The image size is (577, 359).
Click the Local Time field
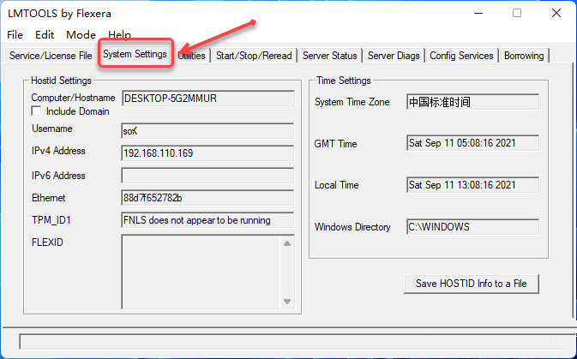pyautogui.click(x=473, y=185)
